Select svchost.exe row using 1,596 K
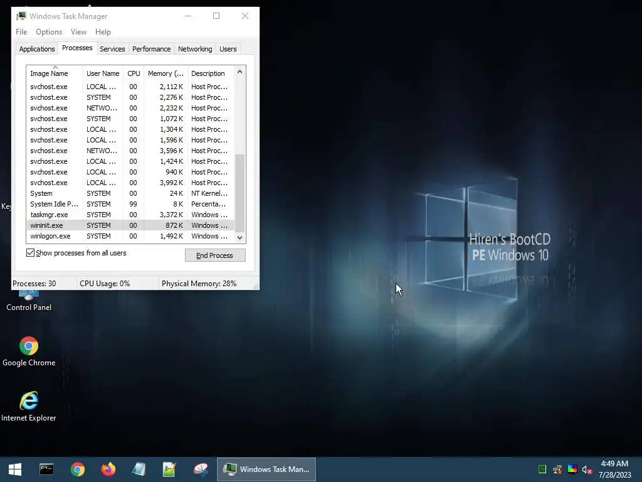The height and width of the screenshot is (482, 642). (x=130, y=140)
